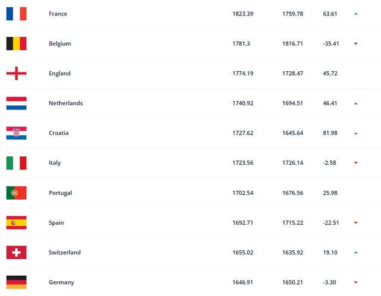This screenshot has height=296, width=381.
Task: Click the green up arrow beside Croatia
Action: pos(356,133)
